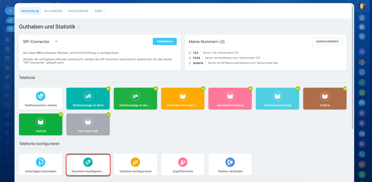Open Zugriffsrechte access permissions

pos(183,165)
